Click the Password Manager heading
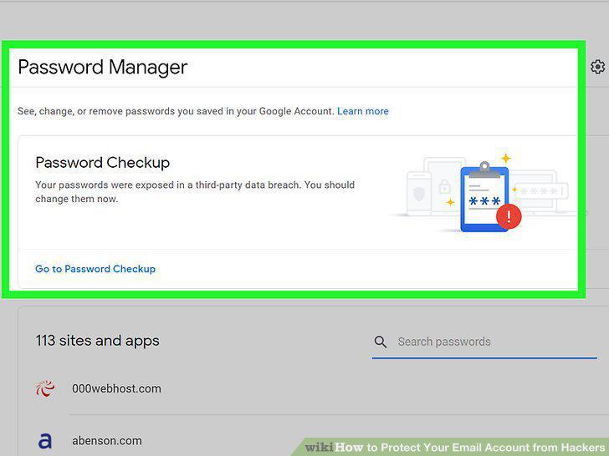 click(x=103, y=68)
